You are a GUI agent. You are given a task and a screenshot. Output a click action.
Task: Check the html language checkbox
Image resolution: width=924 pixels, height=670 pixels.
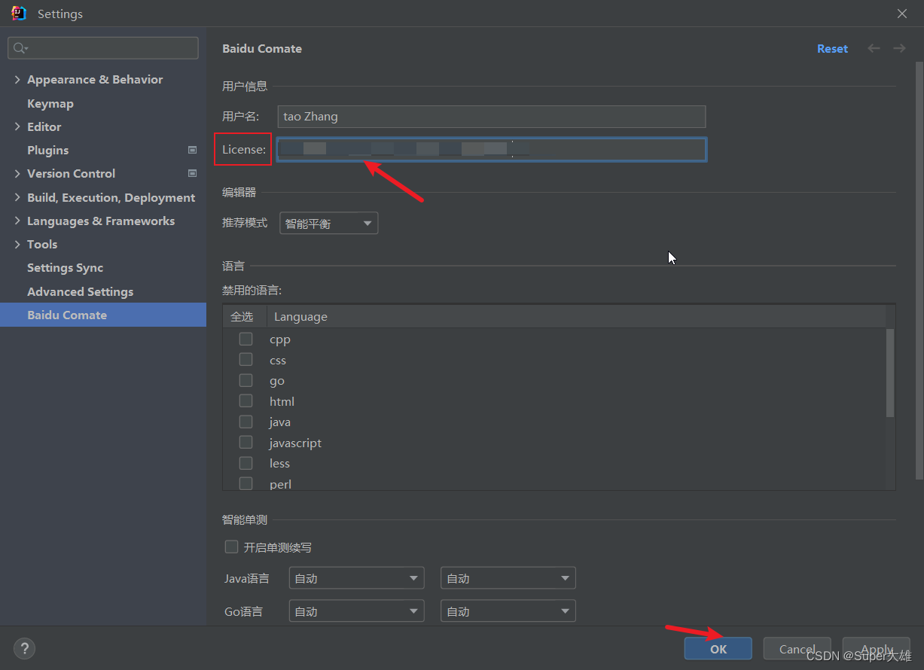click(x=245, y=401)
